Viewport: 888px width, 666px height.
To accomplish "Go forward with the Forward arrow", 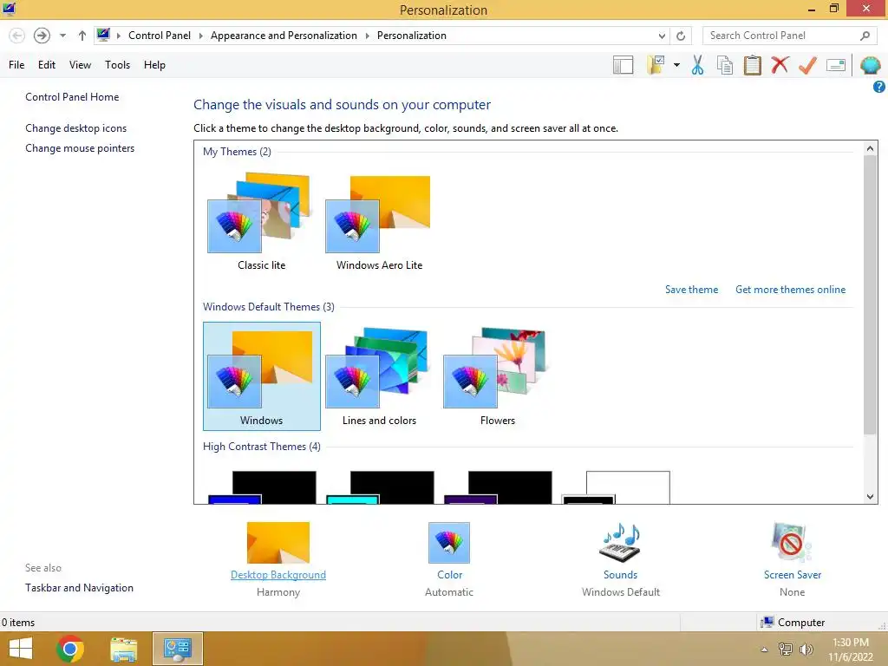I will click(x=42, y=36).
